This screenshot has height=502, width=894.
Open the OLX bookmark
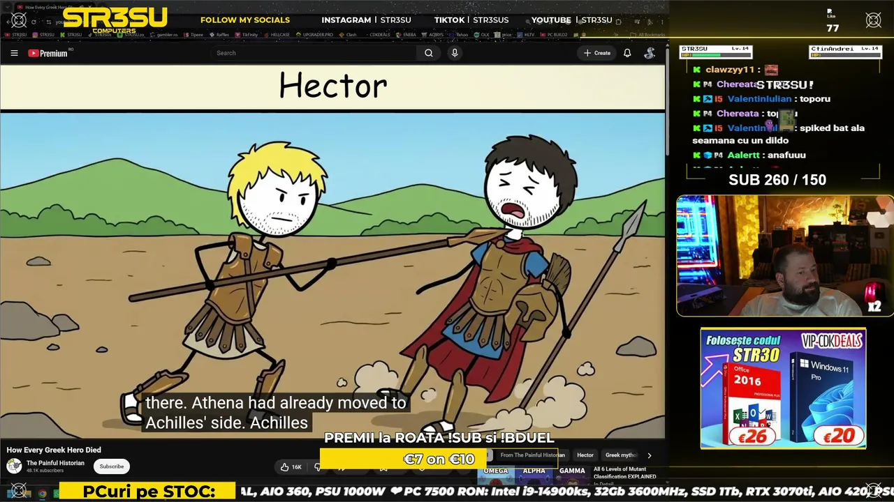tap(482, 35)
